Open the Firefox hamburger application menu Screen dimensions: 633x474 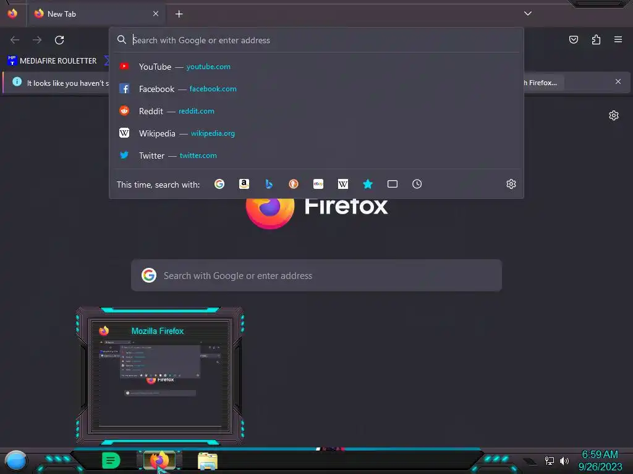[618, 39]
